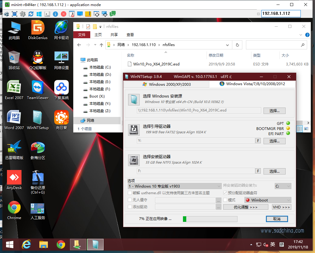Expand the Explorer address history dropdown

(x=227, y=45)
